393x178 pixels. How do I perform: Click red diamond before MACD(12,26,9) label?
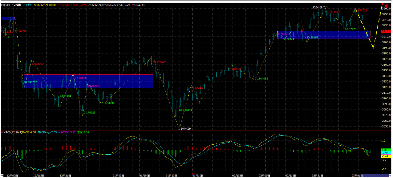pos(2,132)
